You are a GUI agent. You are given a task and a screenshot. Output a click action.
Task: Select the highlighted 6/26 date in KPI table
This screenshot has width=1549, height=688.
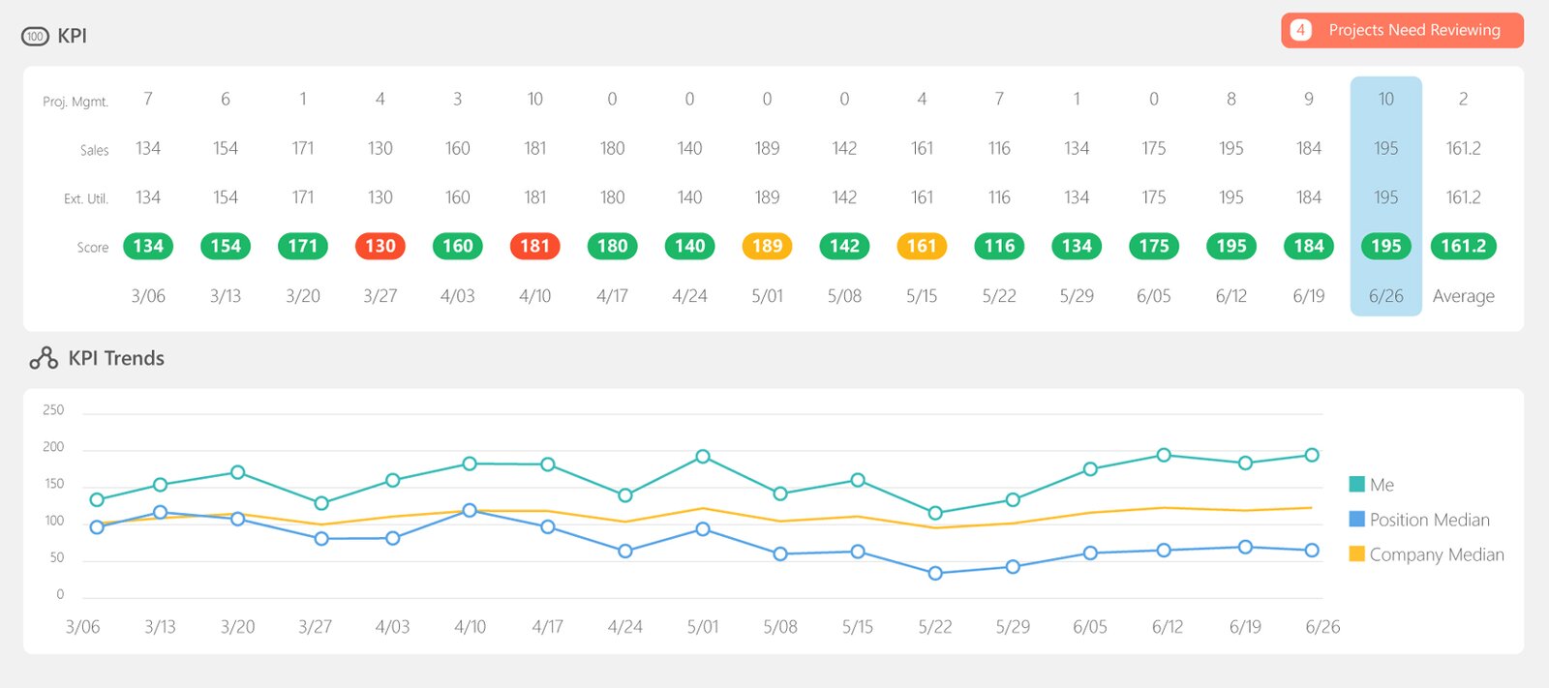pyautogui.click(x=1386, y=296)
